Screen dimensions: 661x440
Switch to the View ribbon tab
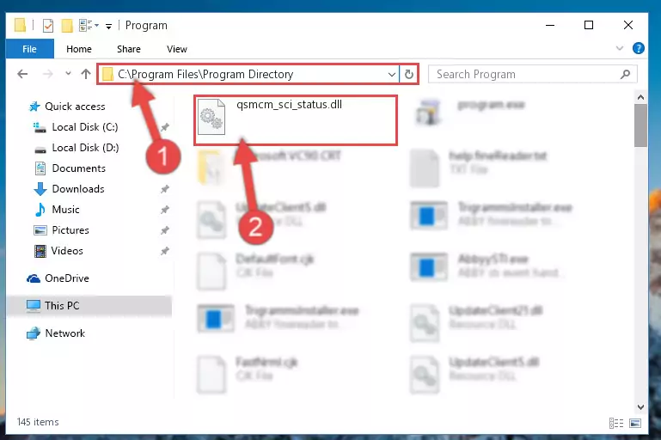pos(176,49)
